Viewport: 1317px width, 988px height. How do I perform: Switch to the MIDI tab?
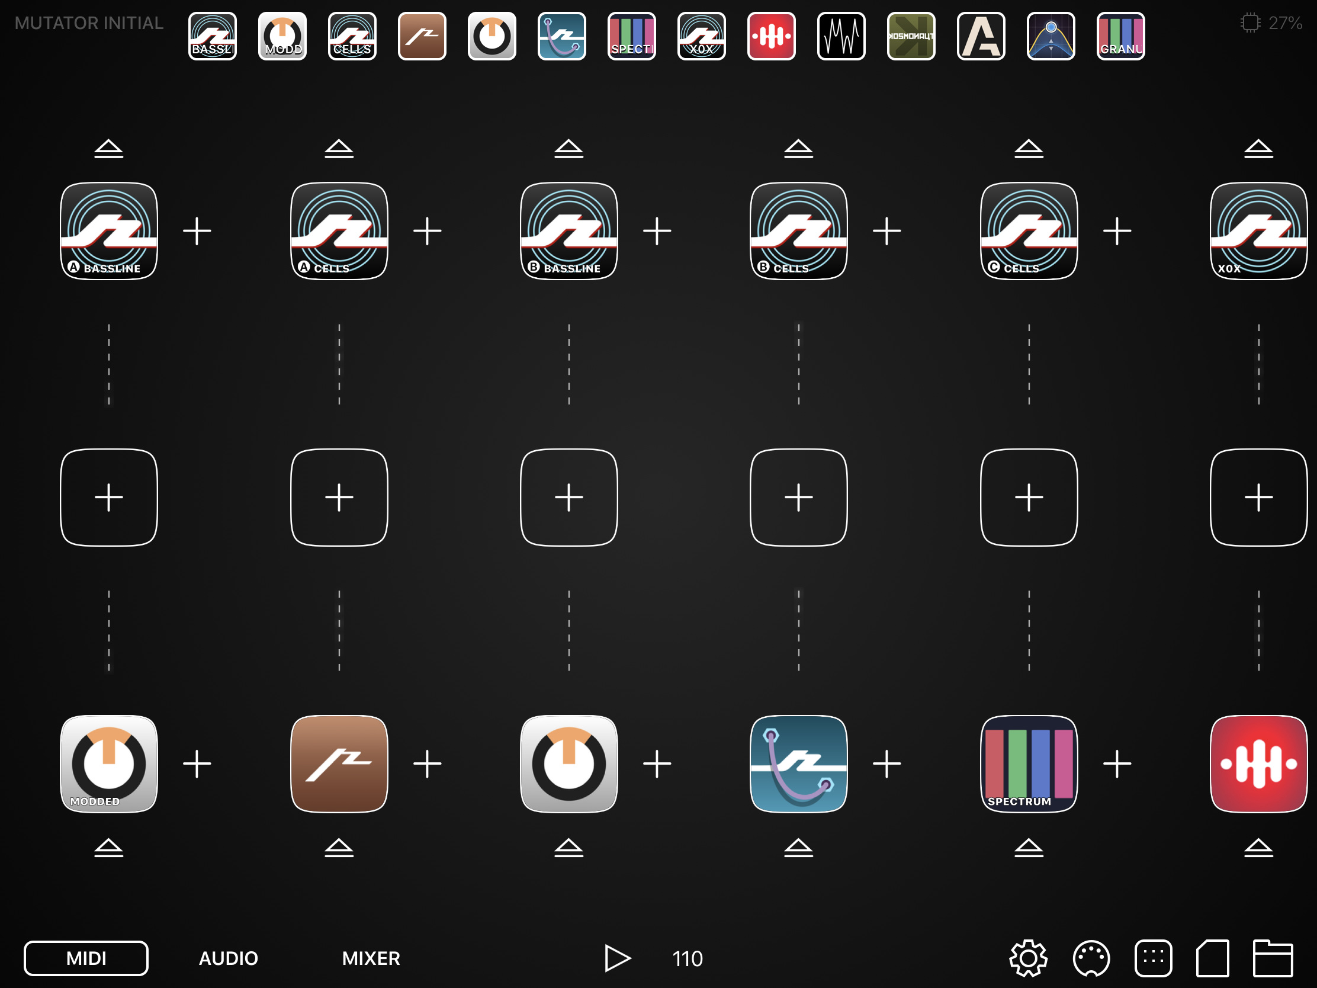pyautogui.click(x=86, y=959)
